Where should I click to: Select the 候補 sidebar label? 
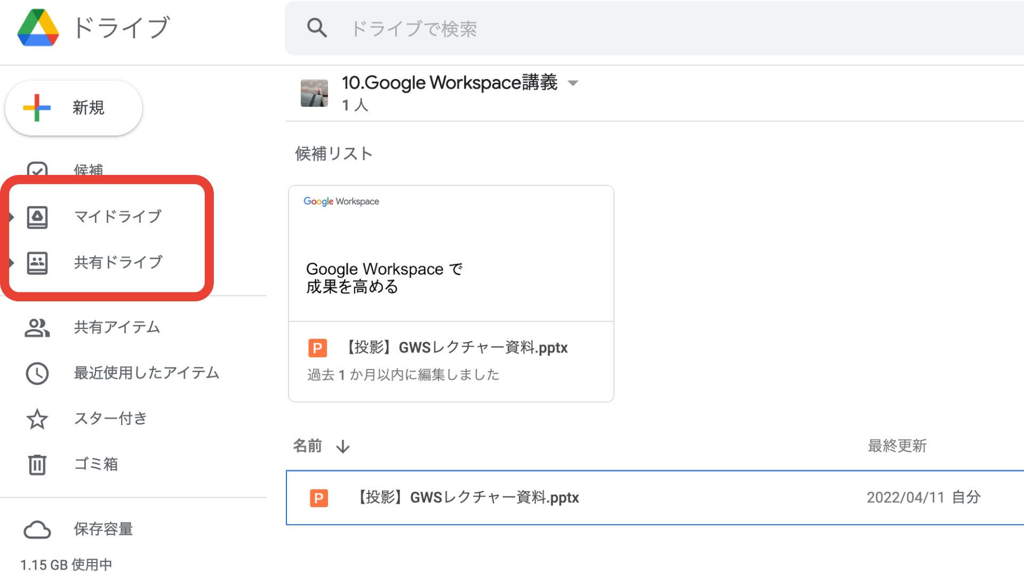click(x=89, y=170)
